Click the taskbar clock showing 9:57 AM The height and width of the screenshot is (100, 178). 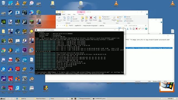[x=170, y=99]
